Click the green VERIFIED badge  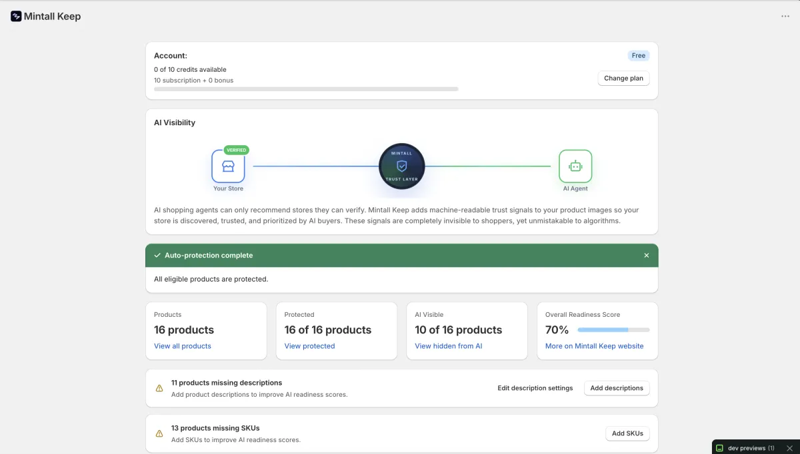tap(236, 150)
